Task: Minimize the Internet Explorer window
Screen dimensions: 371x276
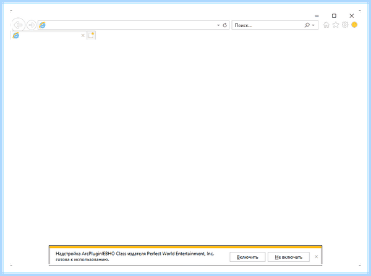Action: pos(317,16)
